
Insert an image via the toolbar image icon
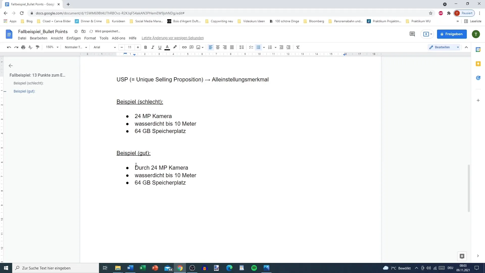pos(198,47)
